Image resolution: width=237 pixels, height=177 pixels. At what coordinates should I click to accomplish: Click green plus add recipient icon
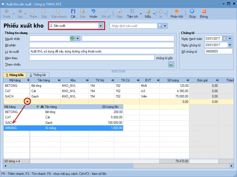(72, 39)
